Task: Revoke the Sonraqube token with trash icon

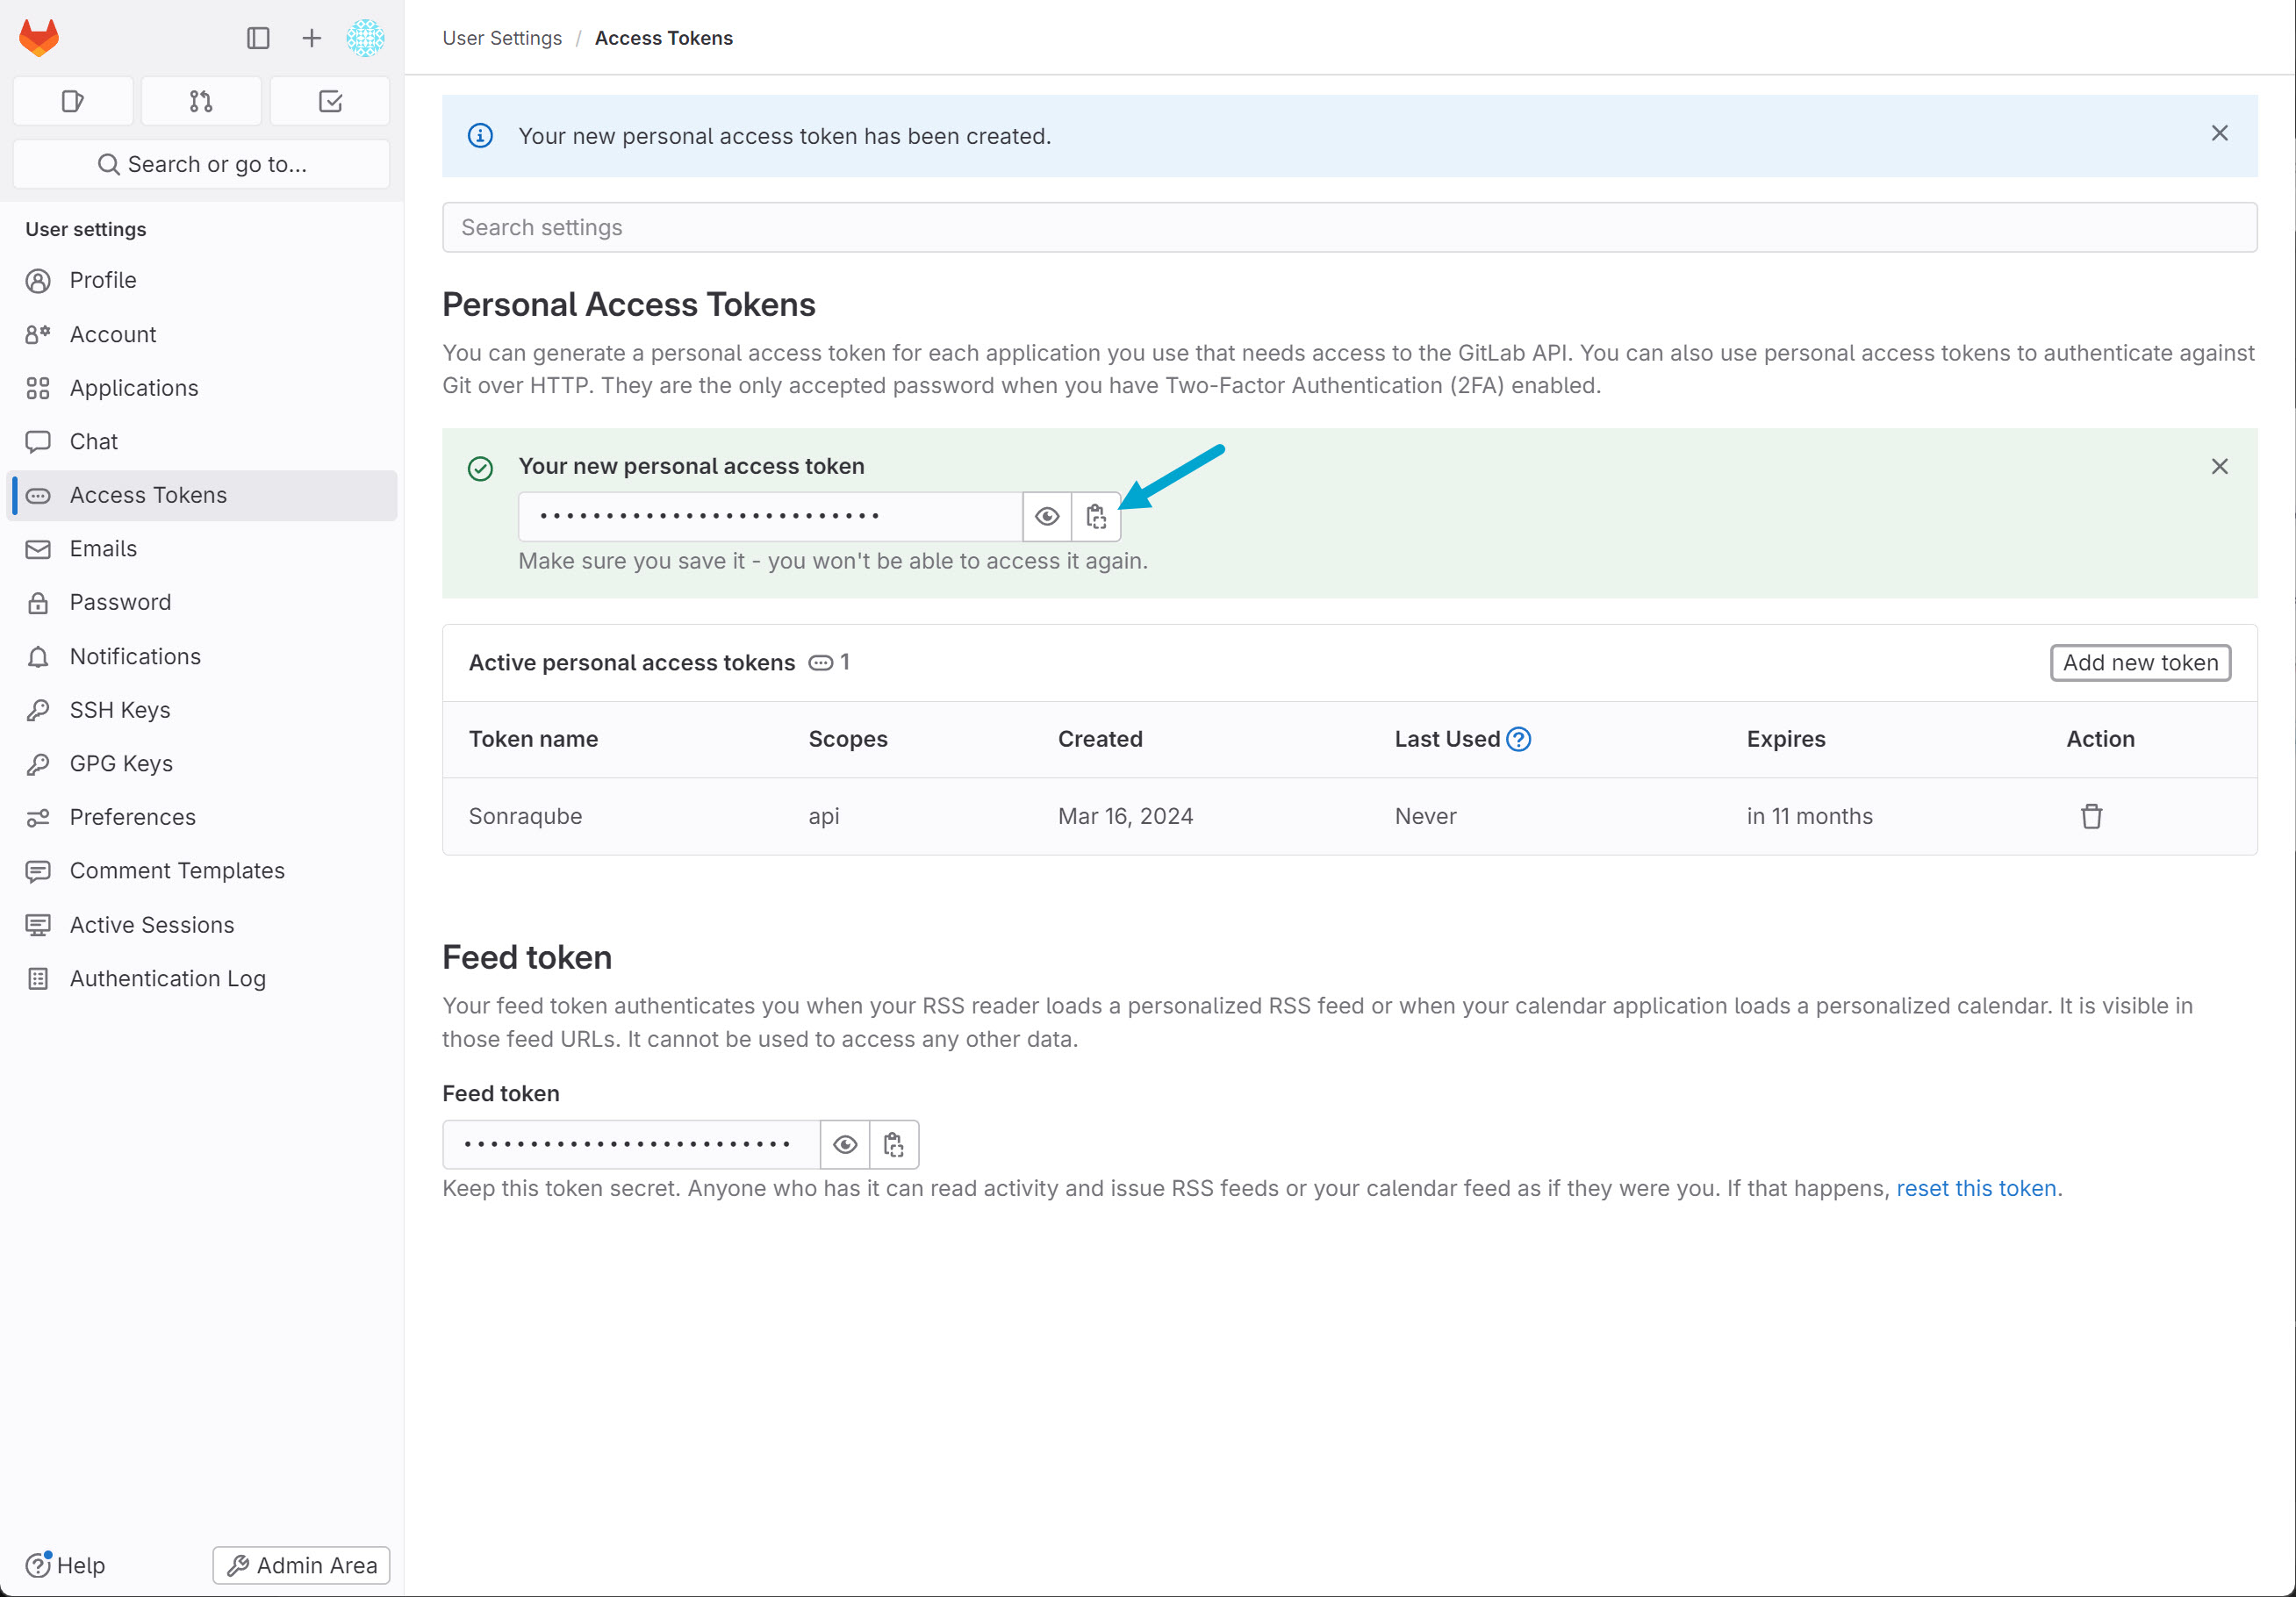Action: (2091, 816)
